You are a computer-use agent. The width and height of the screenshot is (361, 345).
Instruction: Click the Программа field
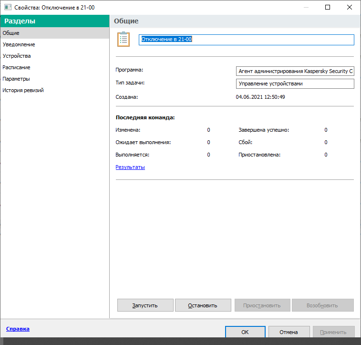click(x=295, y=71)
